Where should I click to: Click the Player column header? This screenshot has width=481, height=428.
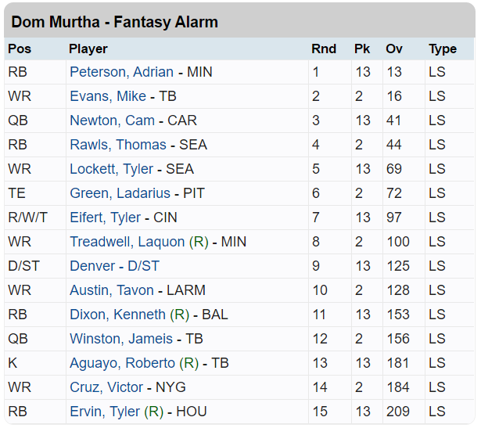click(x=88, y=49)
